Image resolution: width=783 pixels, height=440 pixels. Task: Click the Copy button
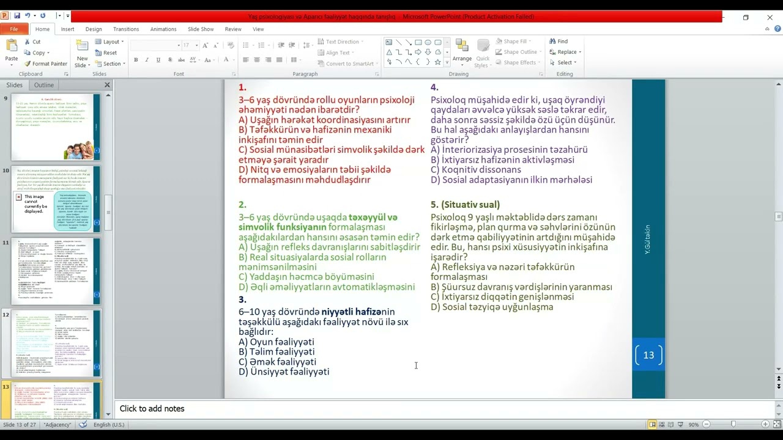click(37, 53)
